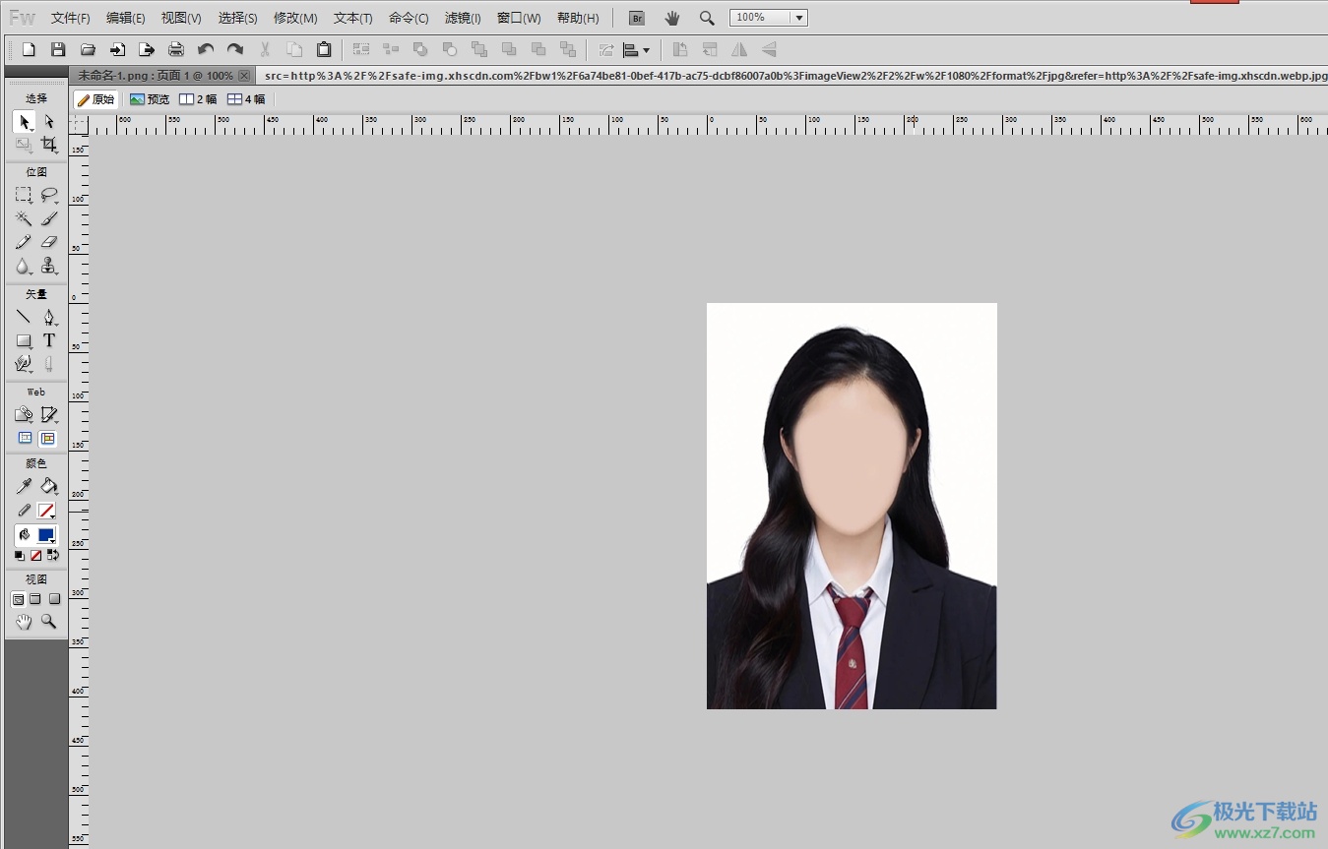Switch to Full Screen mode
This screenshot has height=849, width=1328.
54,599
